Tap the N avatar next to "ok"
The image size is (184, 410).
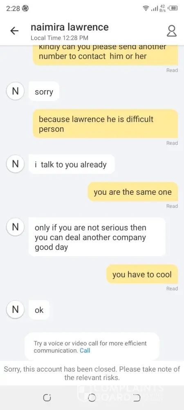click(16, 310)
